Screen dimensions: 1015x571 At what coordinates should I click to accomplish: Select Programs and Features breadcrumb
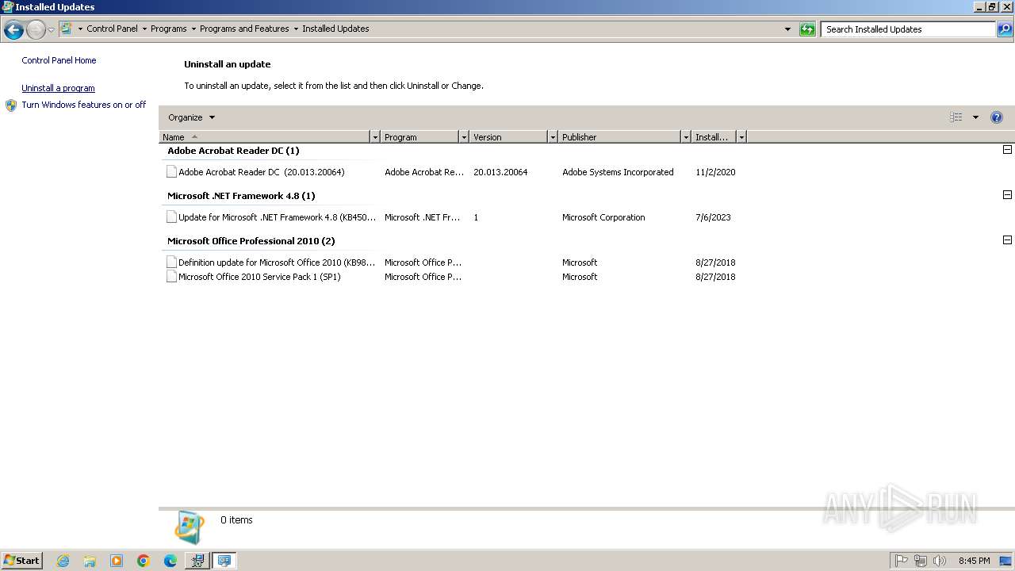(x=244, y=29)
